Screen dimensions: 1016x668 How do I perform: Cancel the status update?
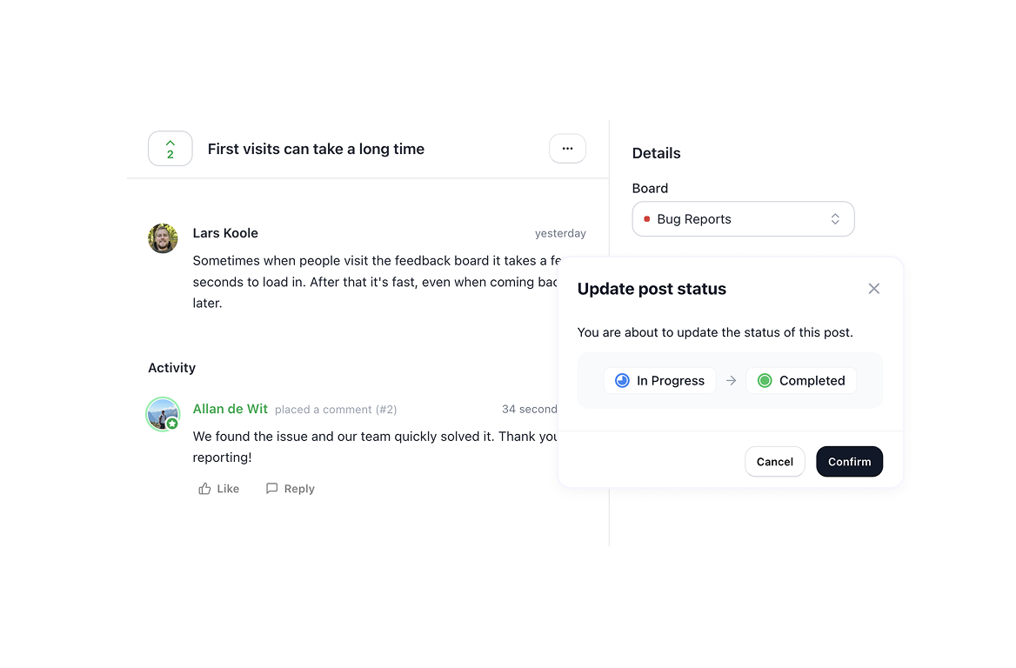click(774, 461)
